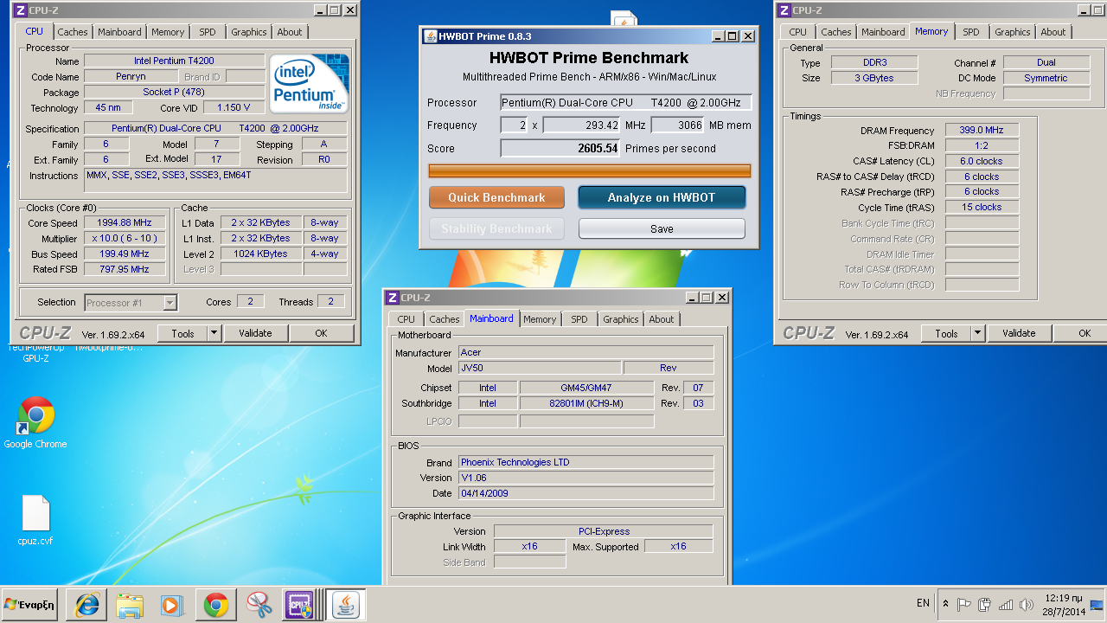Viewport: 1107px width, 623px height.
Task: Click the Java icon in the HWBOT Prime title bar
Action: point(430,36)
